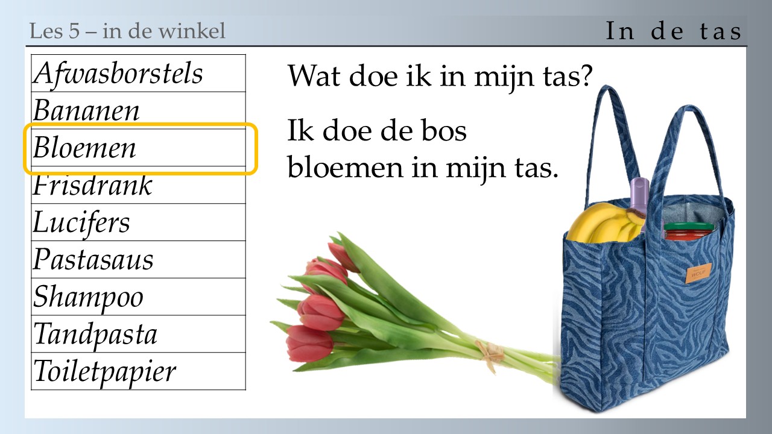The width and height of the screenshot is (772, 434).
Task: Choose Frisdrank from the word list
Action: coord(139,185)
